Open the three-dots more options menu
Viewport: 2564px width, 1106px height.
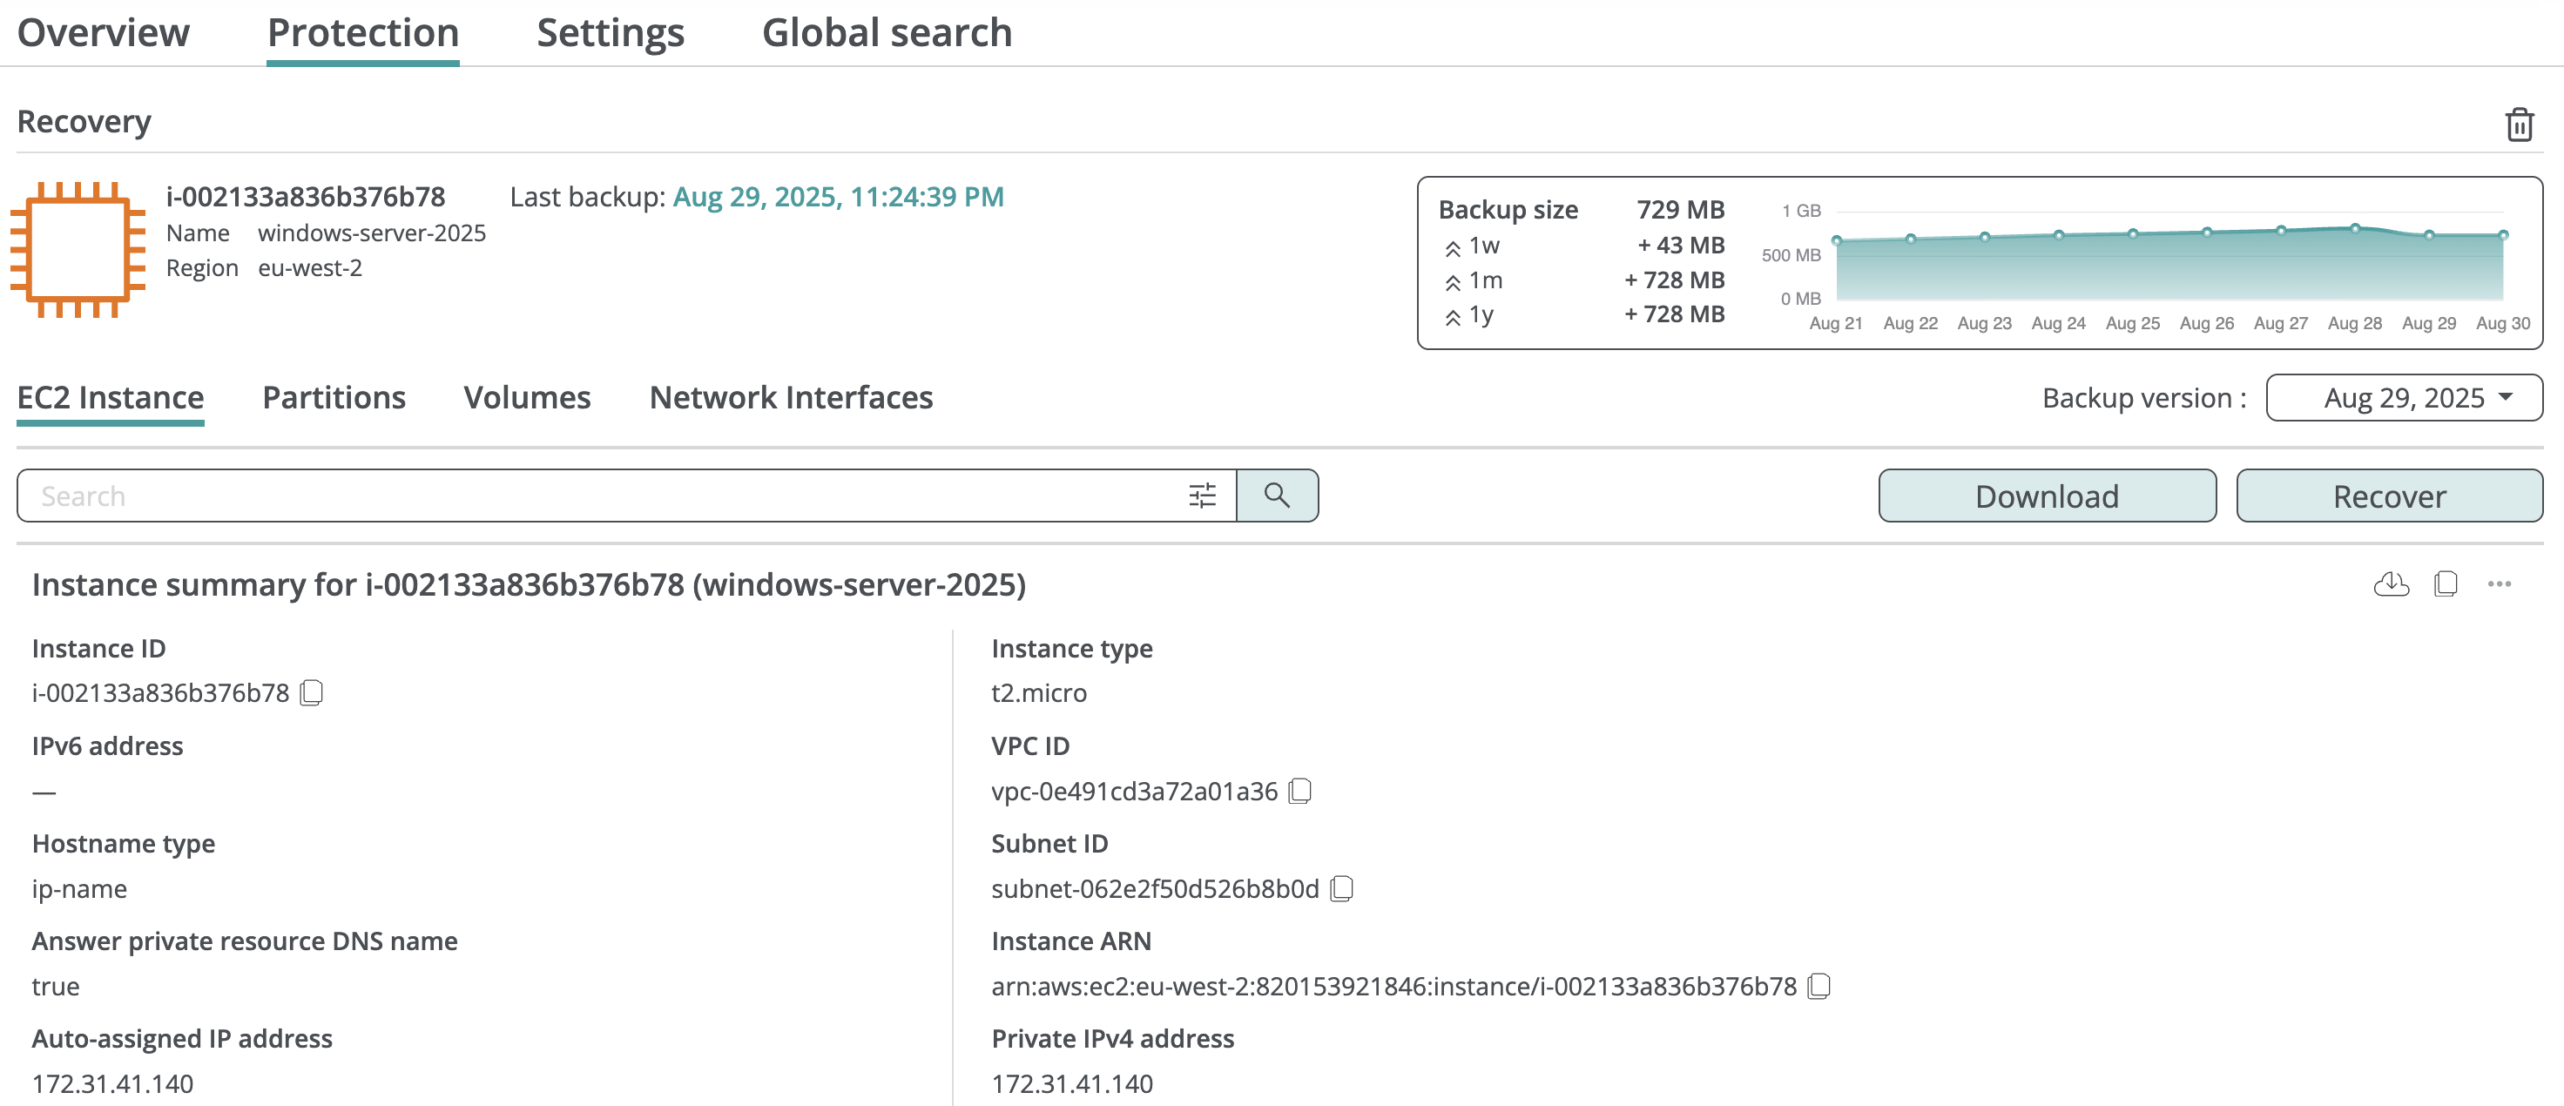2499,583
